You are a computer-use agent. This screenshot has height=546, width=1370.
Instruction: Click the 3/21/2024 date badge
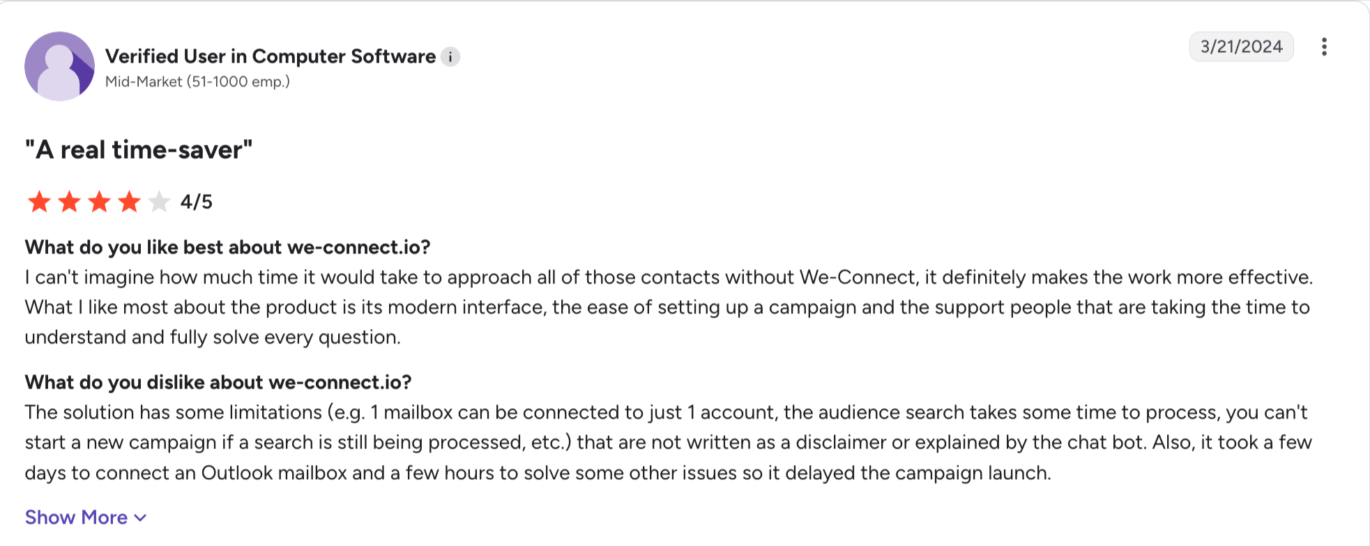(1241, 47)
